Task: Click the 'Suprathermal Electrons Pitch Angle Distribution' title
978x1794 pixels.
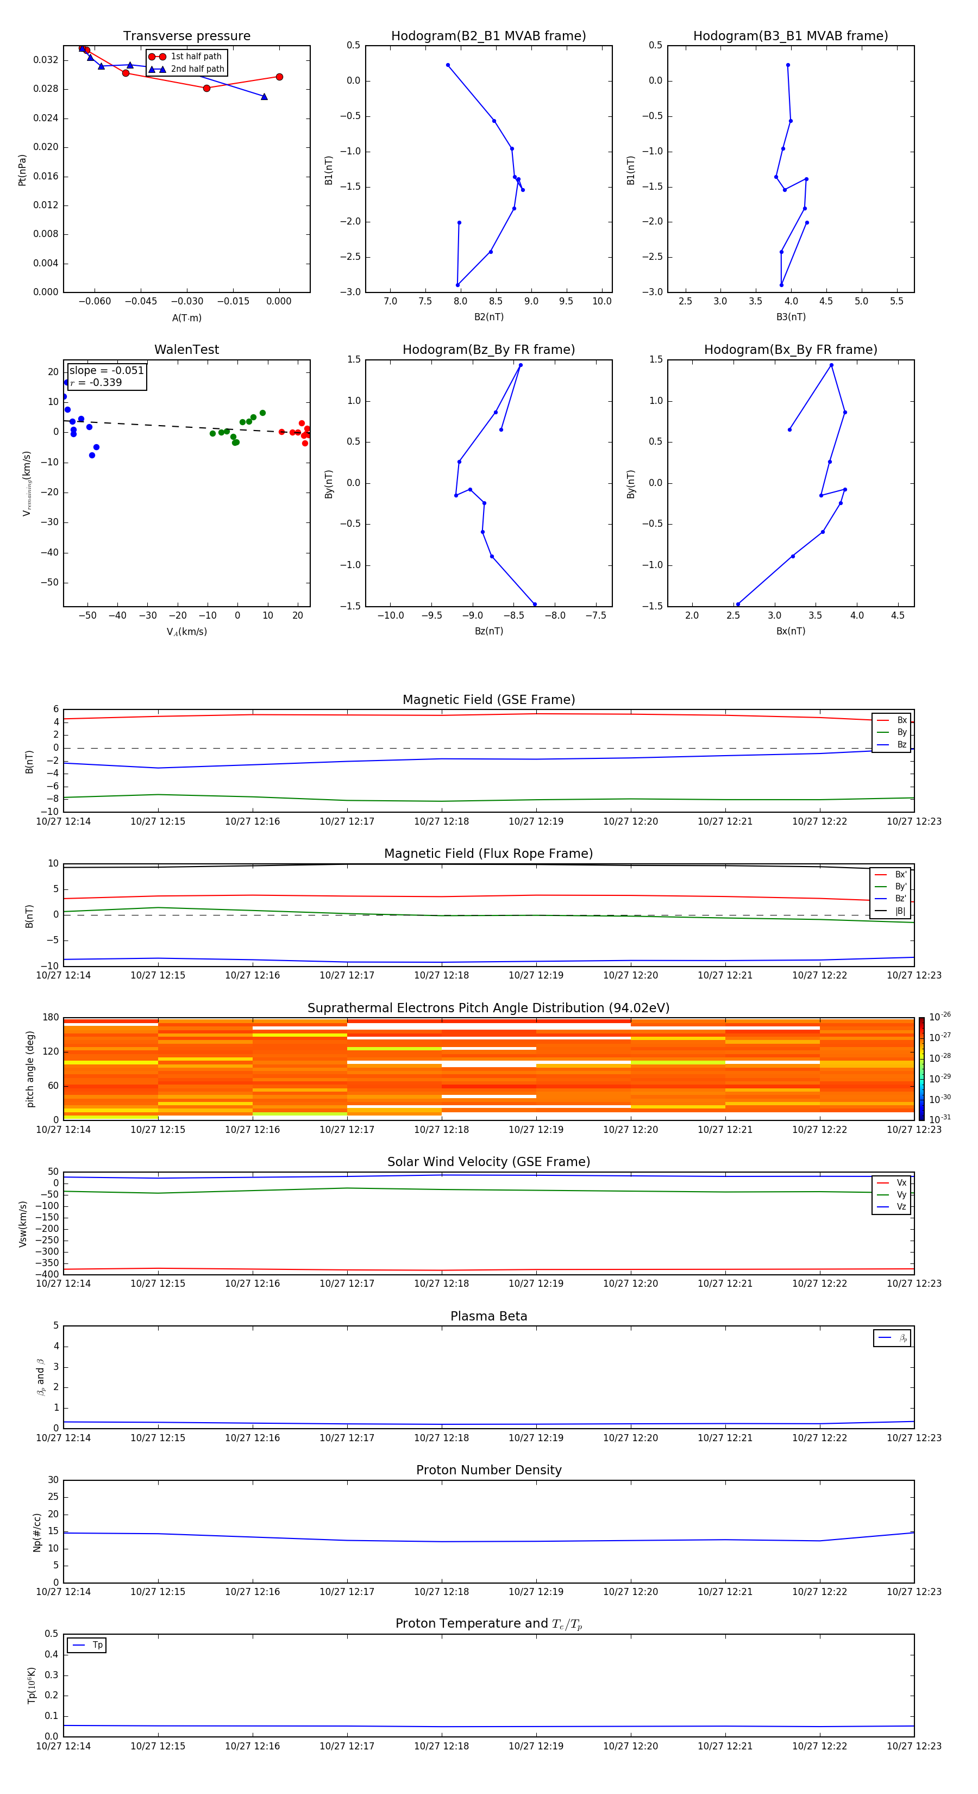Action: (x=488, y=1008)
